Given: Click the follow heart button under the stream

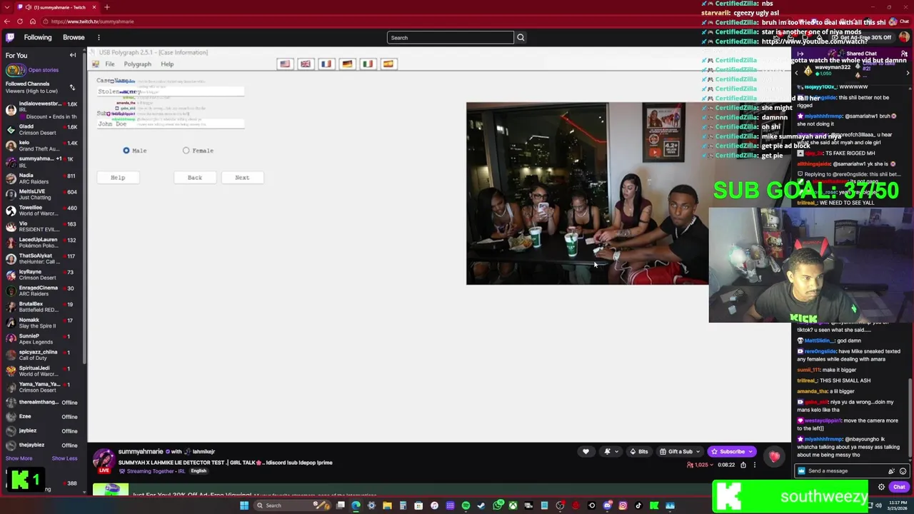Looking at the screenshot, I should point(586,451).
